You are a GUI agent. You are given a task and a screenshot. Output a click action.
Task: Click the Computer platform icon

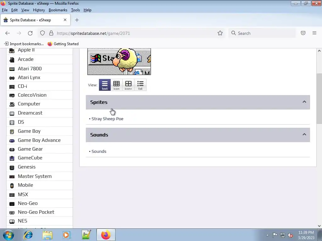[12, 104]
